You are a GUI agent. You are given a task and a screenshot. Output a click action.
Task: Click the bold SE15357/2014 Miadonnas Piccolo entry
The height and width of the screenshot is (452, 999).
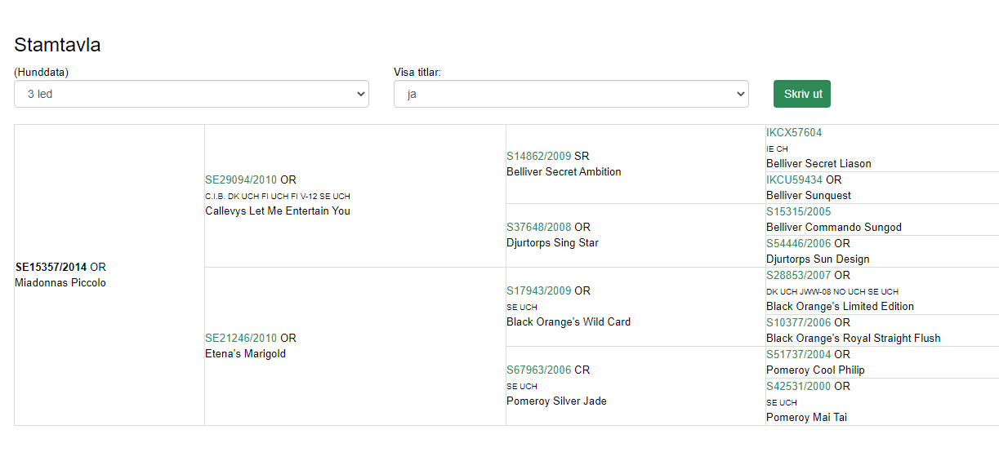pos(51,267)
